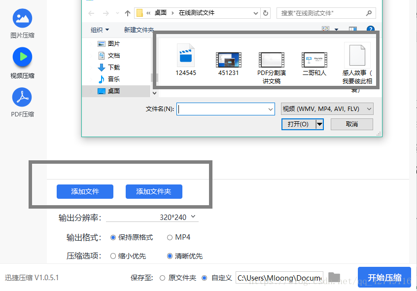Select 保持原格式 output format

(x=132, y=237)
